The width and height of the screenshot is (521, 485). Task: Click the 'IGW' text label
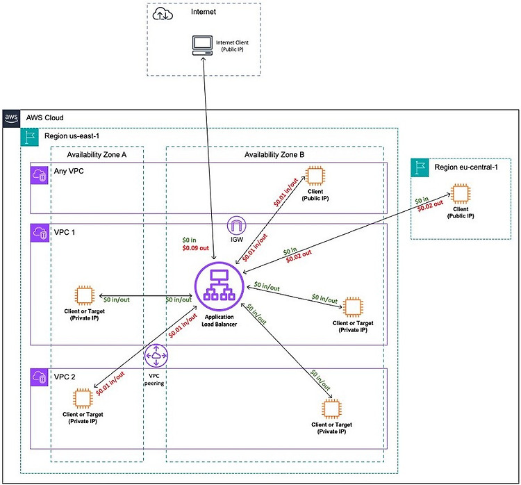237,239
